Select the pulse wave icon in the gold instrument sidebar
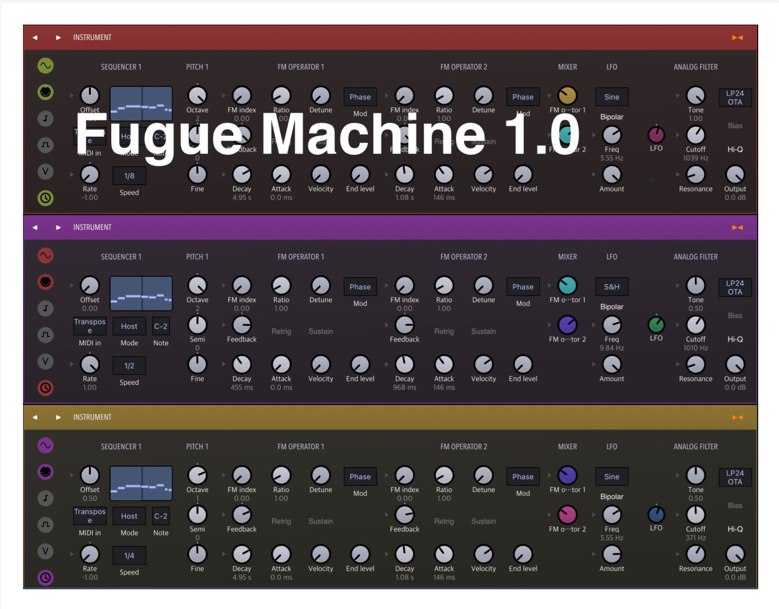 (x=45, y=524)
